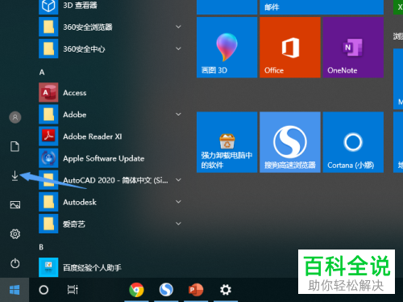Launch Access from the app list
This screenshot has height=302, width=403.
click(110, 93)
